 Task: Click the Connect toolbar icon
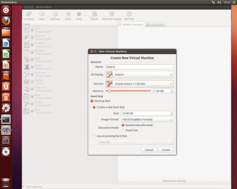(x=29, y=16)
